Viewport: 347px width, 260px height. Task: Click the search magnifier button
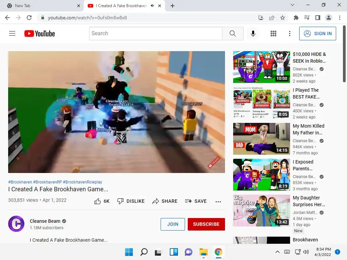pyautogui.click(x=232, y=34)
